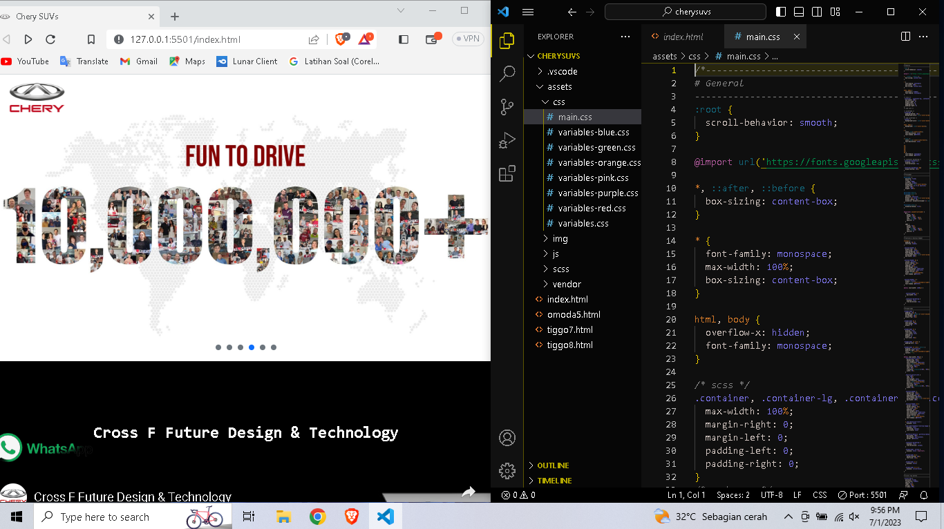Open the Accounts menu in VS Code
The image size is (944, 529).
[507, 438]
